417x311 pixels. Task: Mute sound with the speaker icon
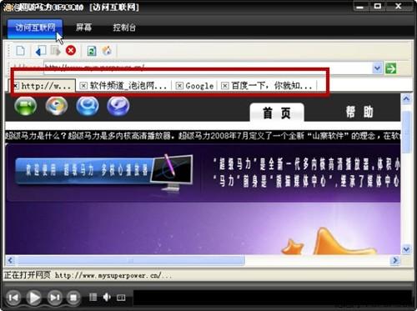pyautogui.click(x=107, y=297)
